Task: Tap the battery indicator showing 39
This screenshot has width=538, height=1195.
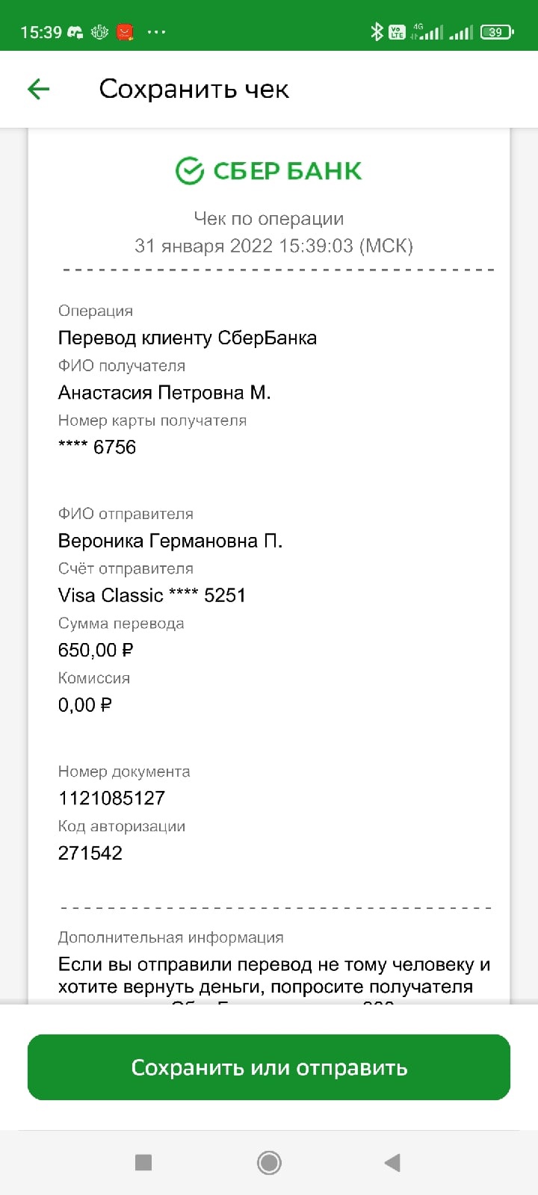Action: (x=497, y=32)
